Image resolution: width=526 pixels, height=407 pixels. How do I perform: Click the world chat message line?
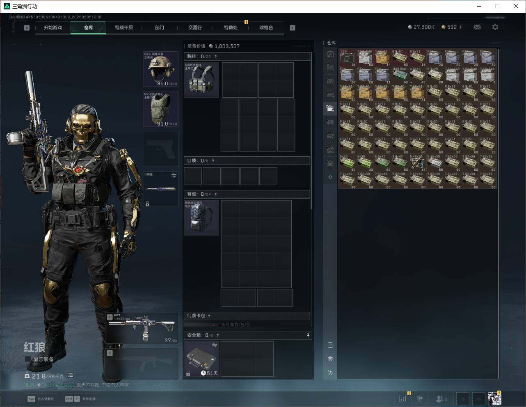77,385
